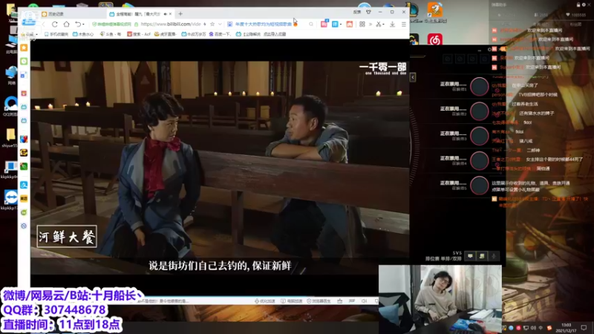
Task: Reload the page in the browser toolbar
Action: pyautogui.click(x=54, y=24)
